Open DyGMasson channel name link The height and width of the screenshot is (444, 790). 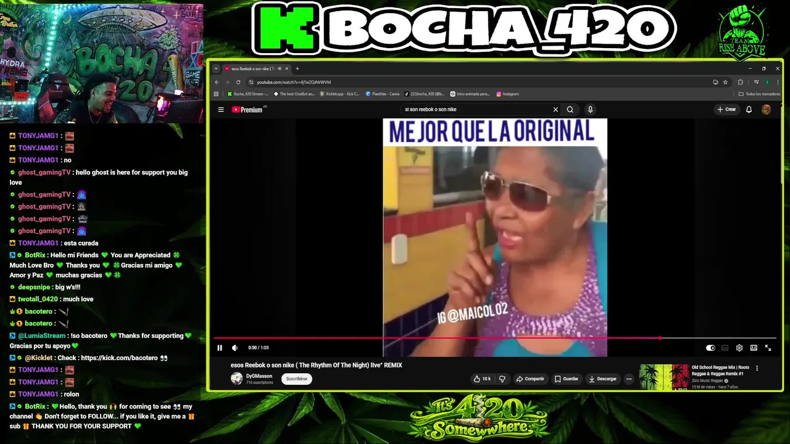pos(259,376)
